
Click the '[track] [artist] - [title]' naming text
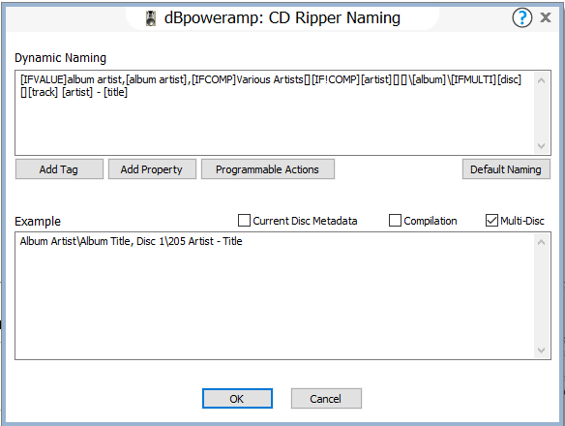pos(77,92)
